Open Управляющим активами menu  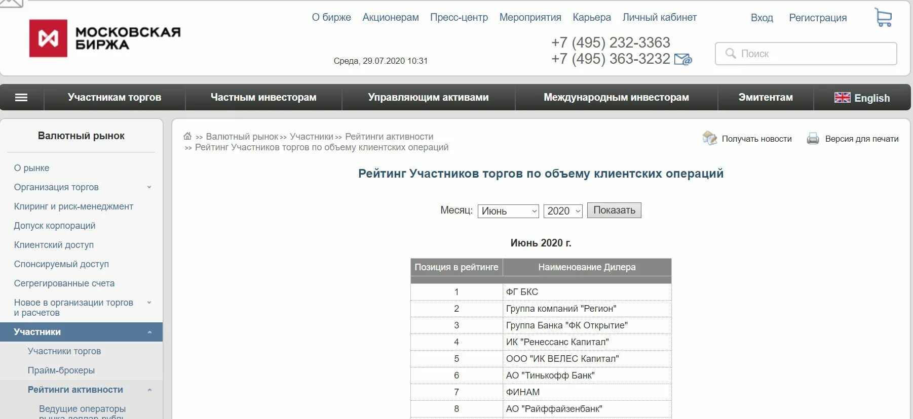(x=428, y=97)
